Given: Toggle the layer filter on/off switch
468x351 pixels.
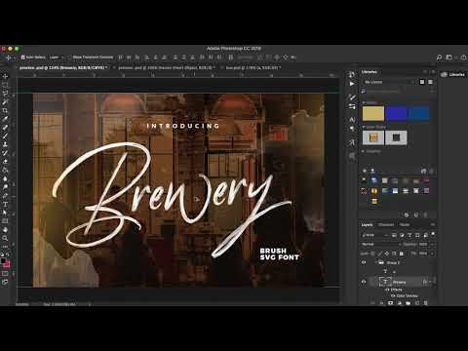Looking at the screenshot, I should point(433,234).
